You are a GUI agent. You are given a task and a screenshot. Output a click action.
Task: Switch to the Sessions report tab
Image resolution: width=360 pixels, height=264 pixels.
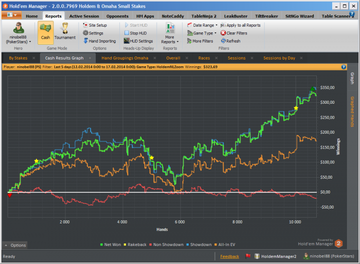click(237, 58)
